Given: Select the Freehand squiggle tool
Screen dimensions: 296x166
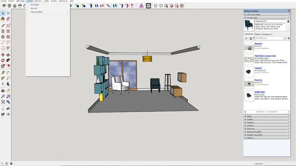Looking at the screenshot, I should [x=8, y=26].
